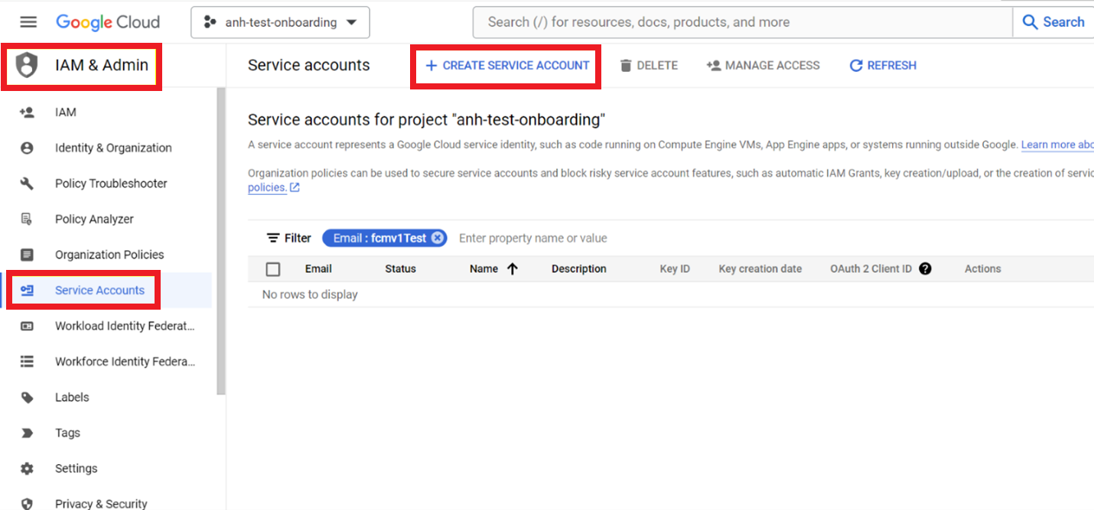Click the REFRESH button
This screenshot has width=1094, height=510.
(883, 66)
